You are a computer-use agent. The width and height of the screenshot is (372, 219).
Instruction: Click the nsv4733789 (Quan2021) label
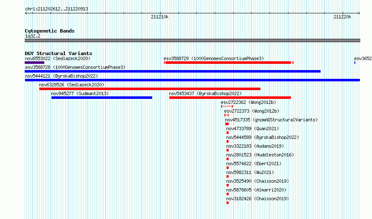(x=252, y=128)
